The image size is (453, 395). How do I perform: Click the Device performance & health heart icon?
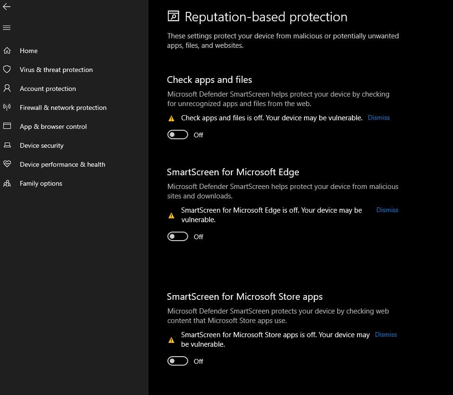click(x=7, y=164)
